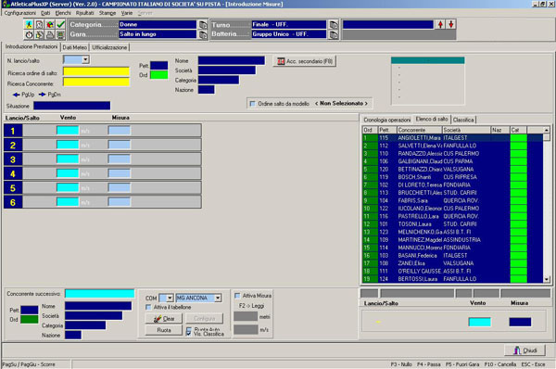Select the Elenco di salto tab
This screenshot has height=369, width=556.
click(x=432, y=120)
